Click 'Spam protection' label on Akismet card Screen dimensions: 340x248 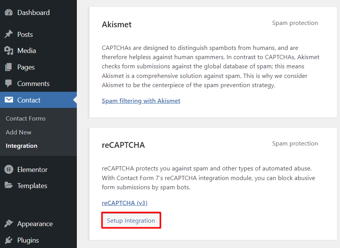coord(295,23)
